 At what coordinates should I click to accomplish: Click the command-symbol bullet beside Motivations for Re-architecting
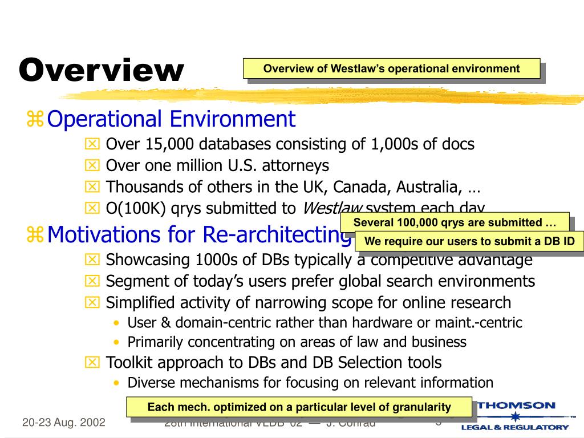(x=35, y=234)
